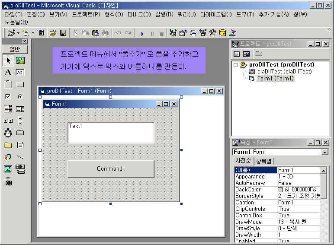Open the 파일(F) menu
The height and width of the screenshot is (245, 334).
pyautogui.click(x=13, y=14)
